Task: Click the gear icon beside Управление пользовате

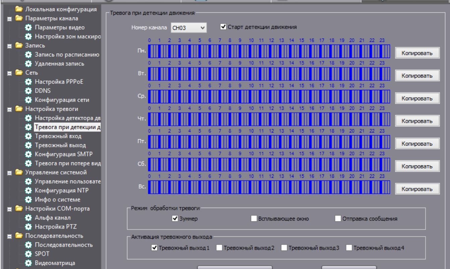Action: (29, 181)
